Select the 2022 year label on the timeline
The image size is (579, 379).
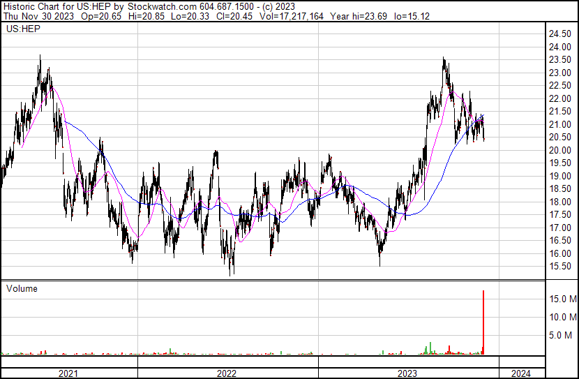click(x=227, y=373)
